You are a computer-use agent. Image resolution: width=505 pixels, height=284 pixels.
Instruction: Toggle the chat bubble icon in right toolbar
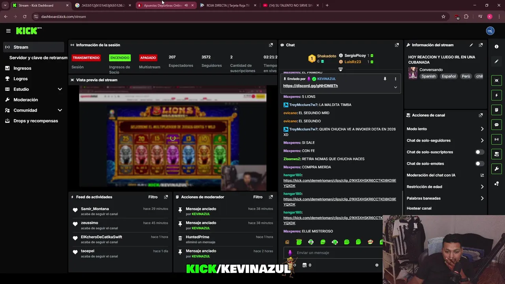click(496, 125)
